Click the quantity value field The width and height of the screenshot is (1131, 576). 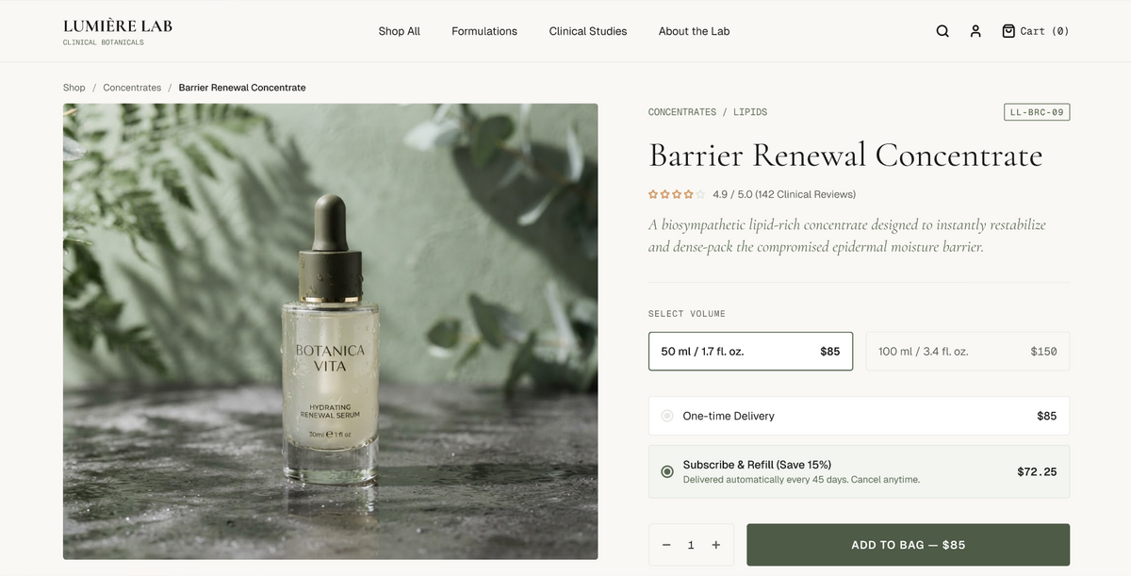691,545
